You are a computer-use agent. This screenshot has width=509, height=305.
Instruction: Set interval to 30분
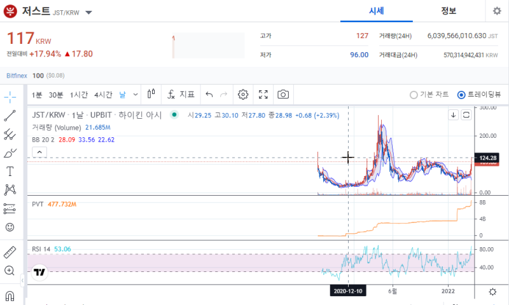[x=55, y=95]
